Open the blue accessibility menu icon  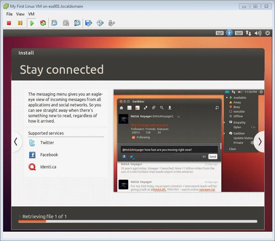(x=229, y=33)
